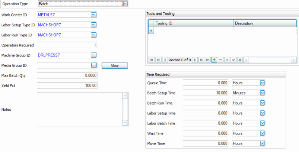Click the Operators Required field
This screenshot has height=152, width=299.
pos(67,45)
